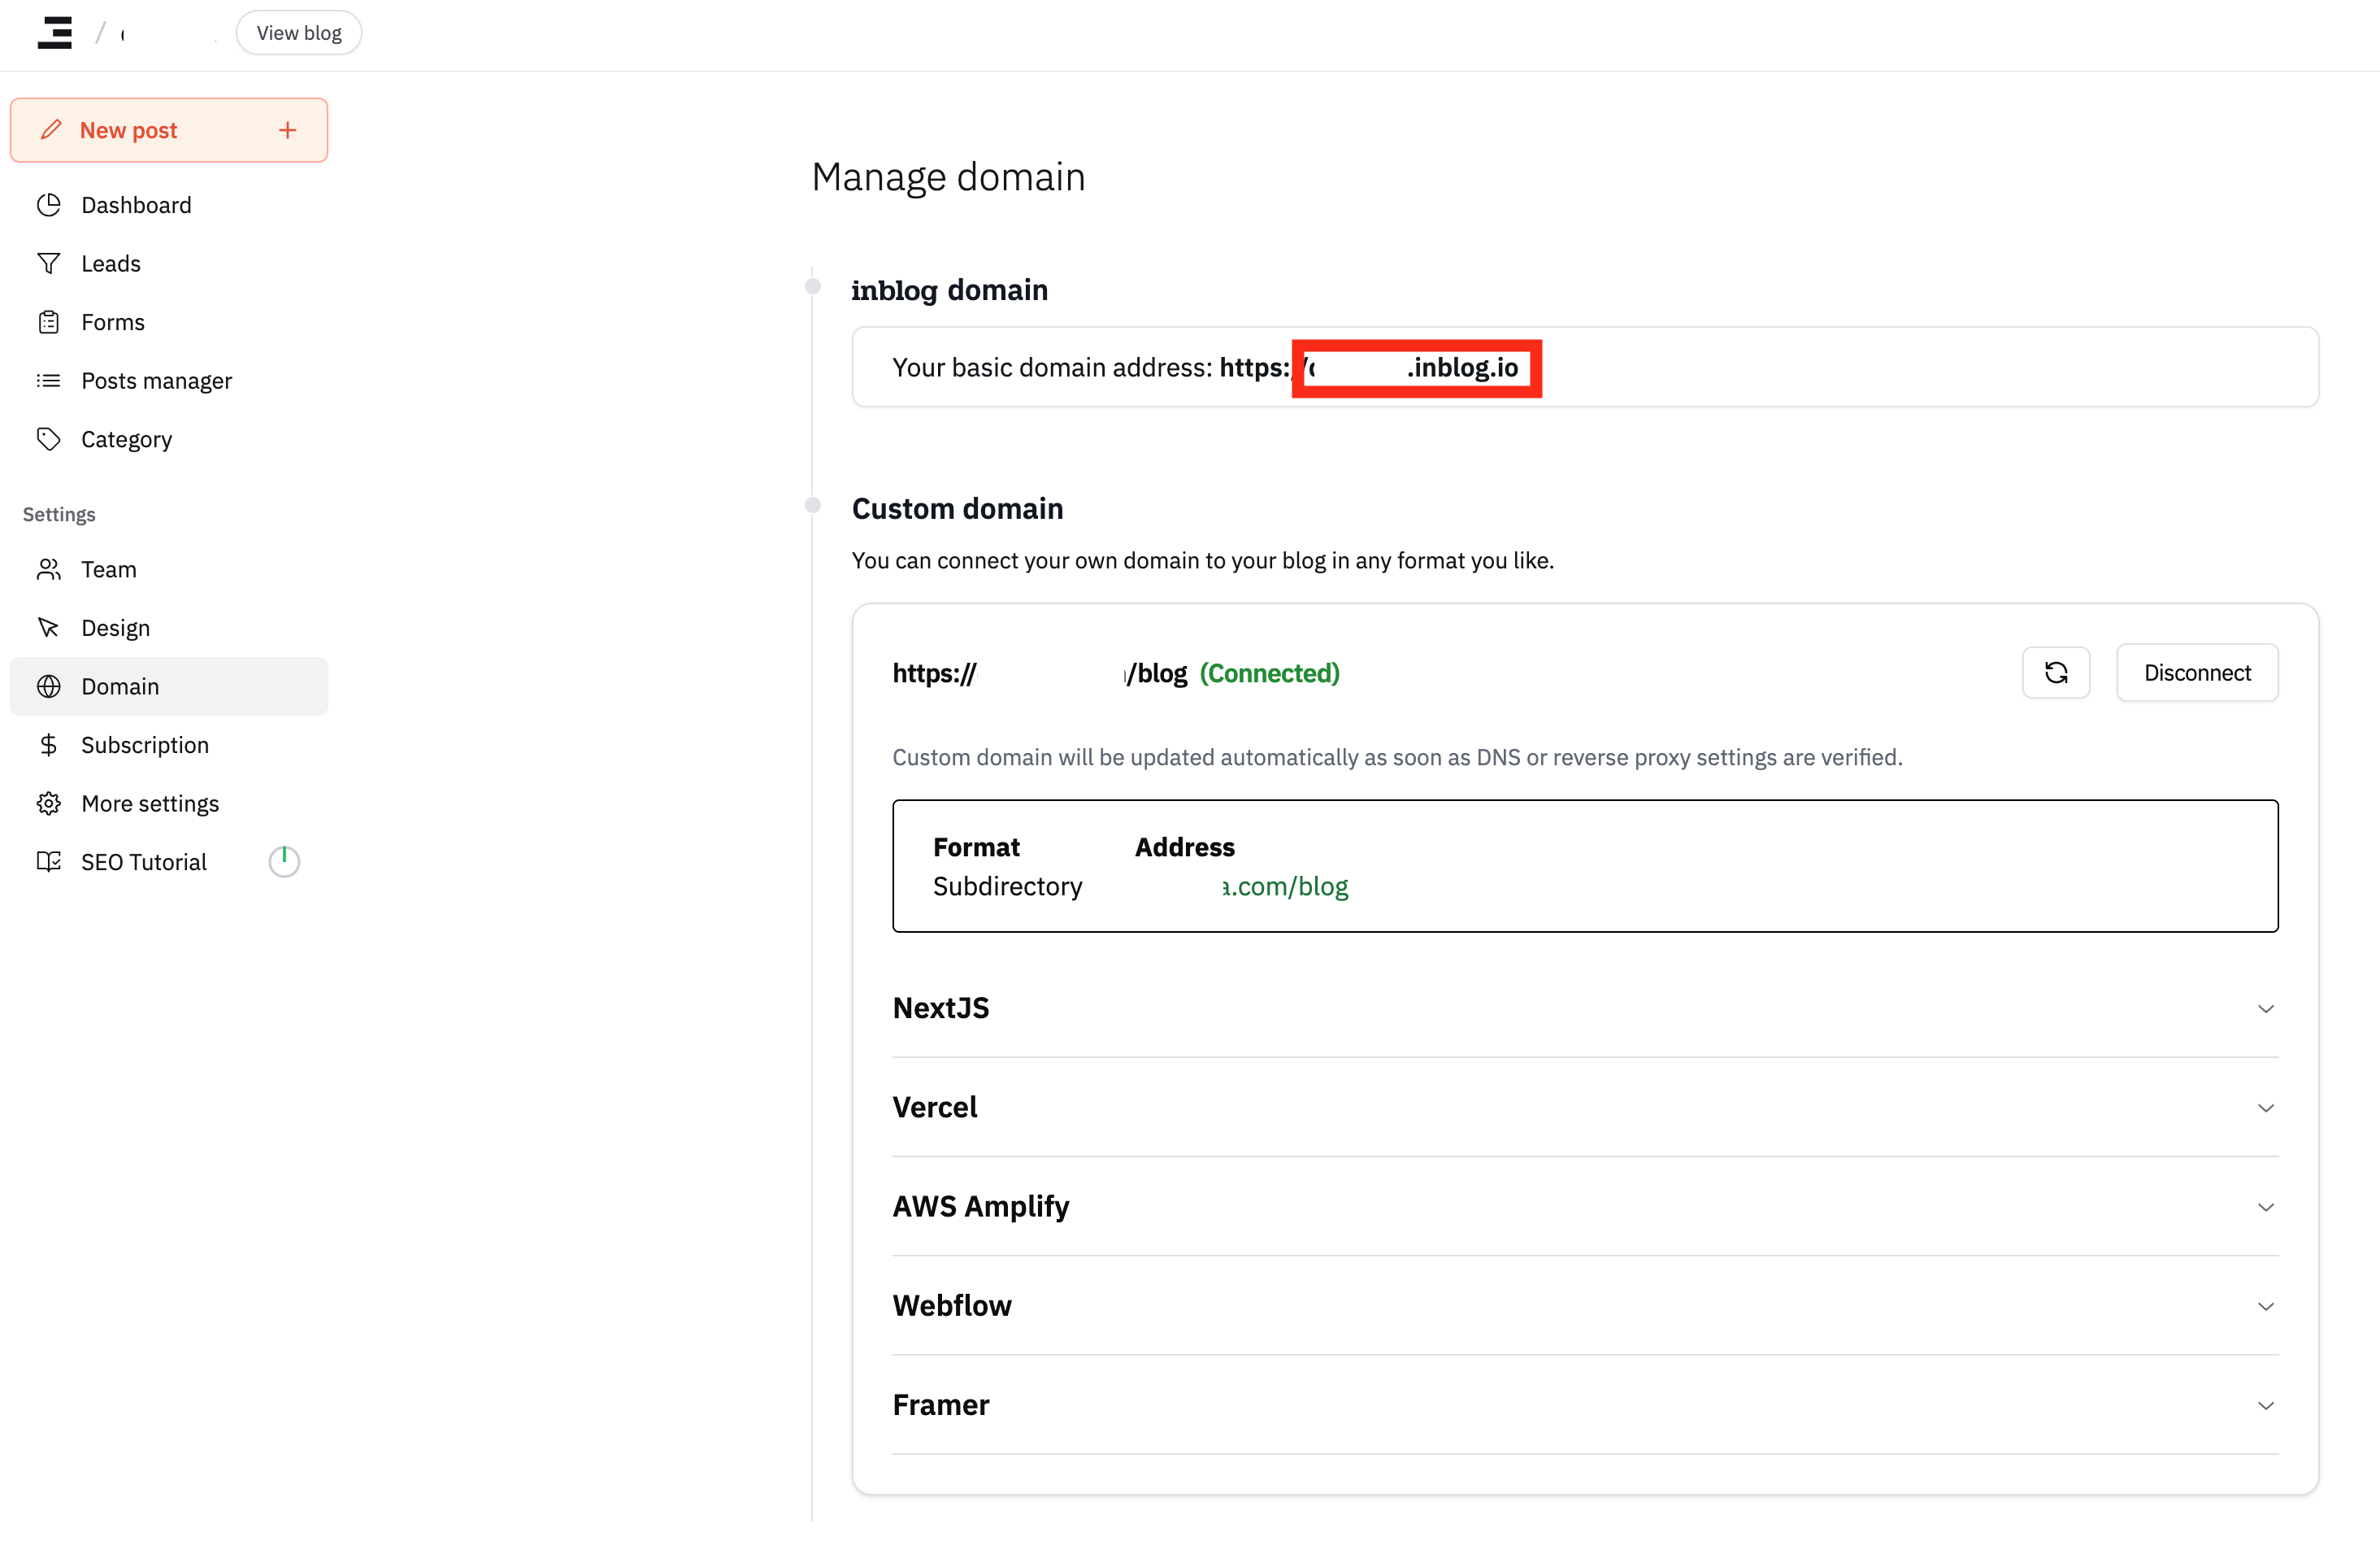Go to the Subscription settings page

pos(145,744)
